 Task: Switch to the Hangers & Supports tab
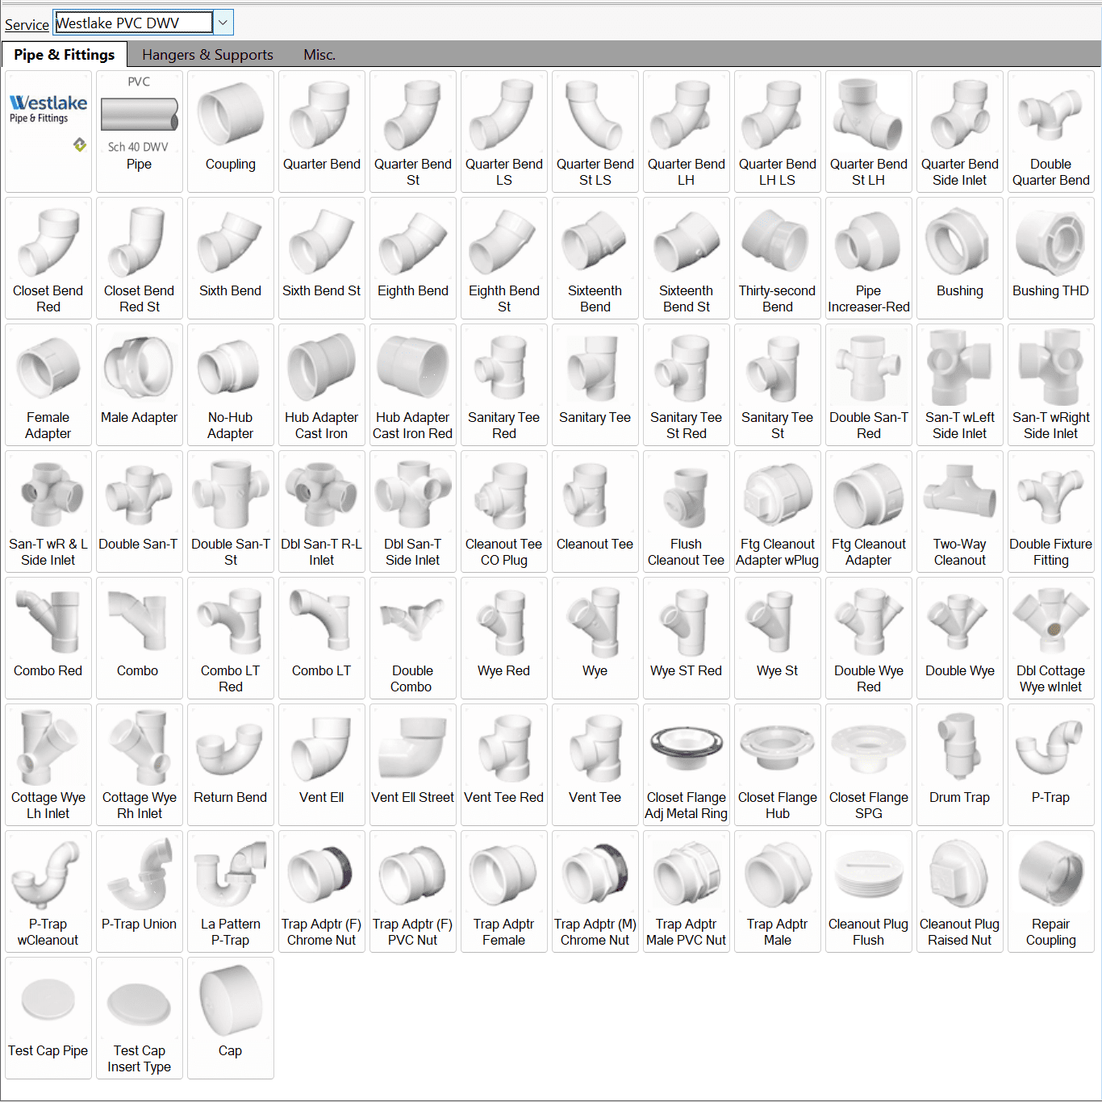[x=207, y=55]
